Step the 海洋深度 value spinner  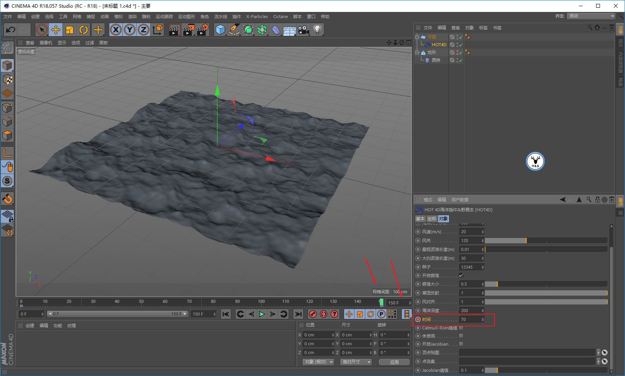coord(483,311)
